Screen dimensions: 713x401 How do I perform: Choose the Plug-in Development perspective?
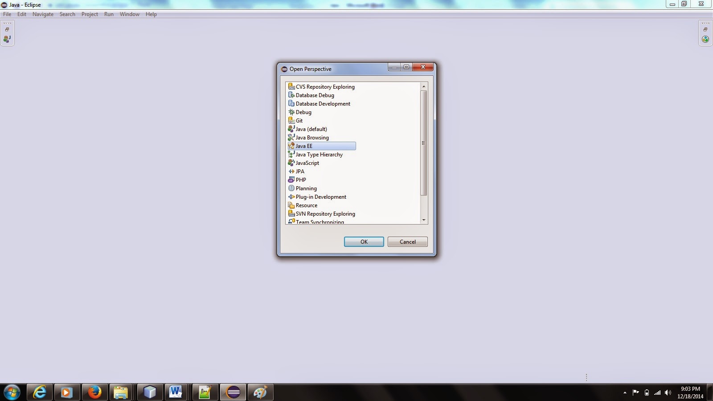317,197
